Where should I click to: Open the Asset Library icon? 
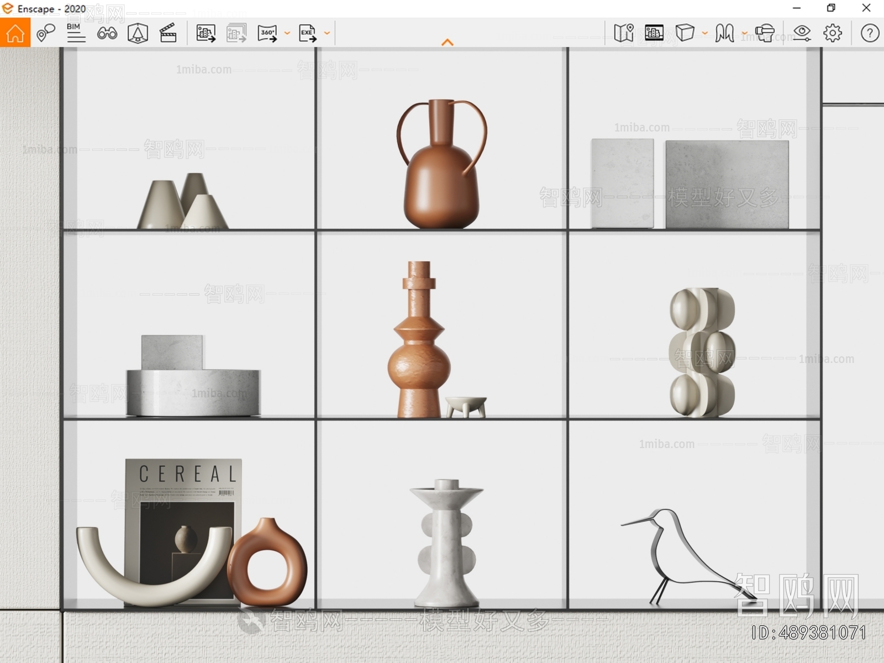[x=138, y=33]
